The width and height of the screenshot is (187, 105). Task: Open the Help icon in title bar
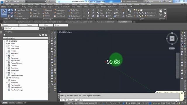pos(170,1)
